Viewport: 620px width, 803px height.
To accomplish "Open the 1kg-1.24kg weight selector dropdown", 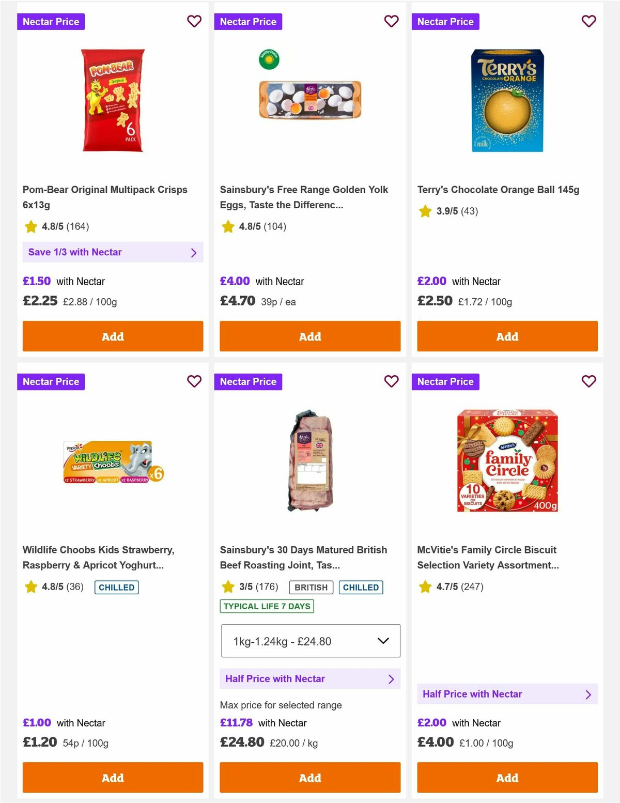I will (x=310, y=641).
